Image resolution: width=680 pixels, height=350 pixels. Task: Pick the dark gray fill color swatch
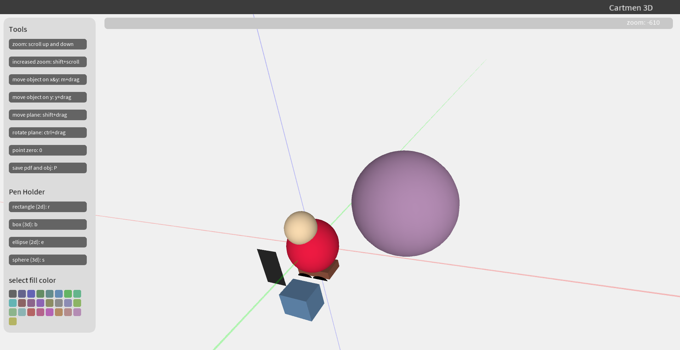(13, 294)
